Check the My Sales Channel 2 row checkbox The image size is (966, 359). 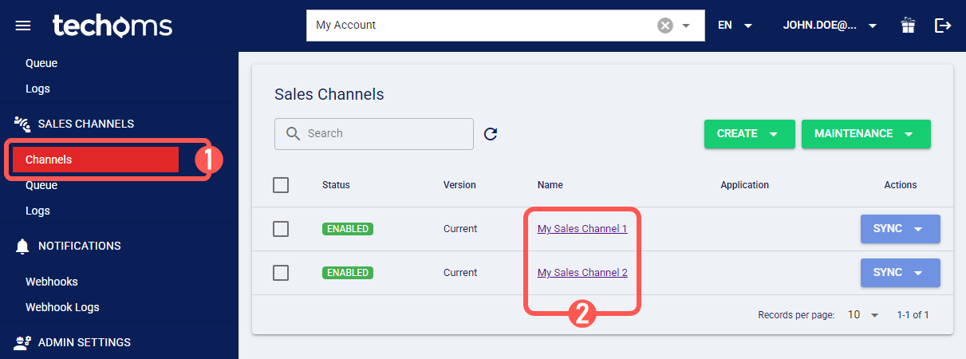tap(281, 273)
